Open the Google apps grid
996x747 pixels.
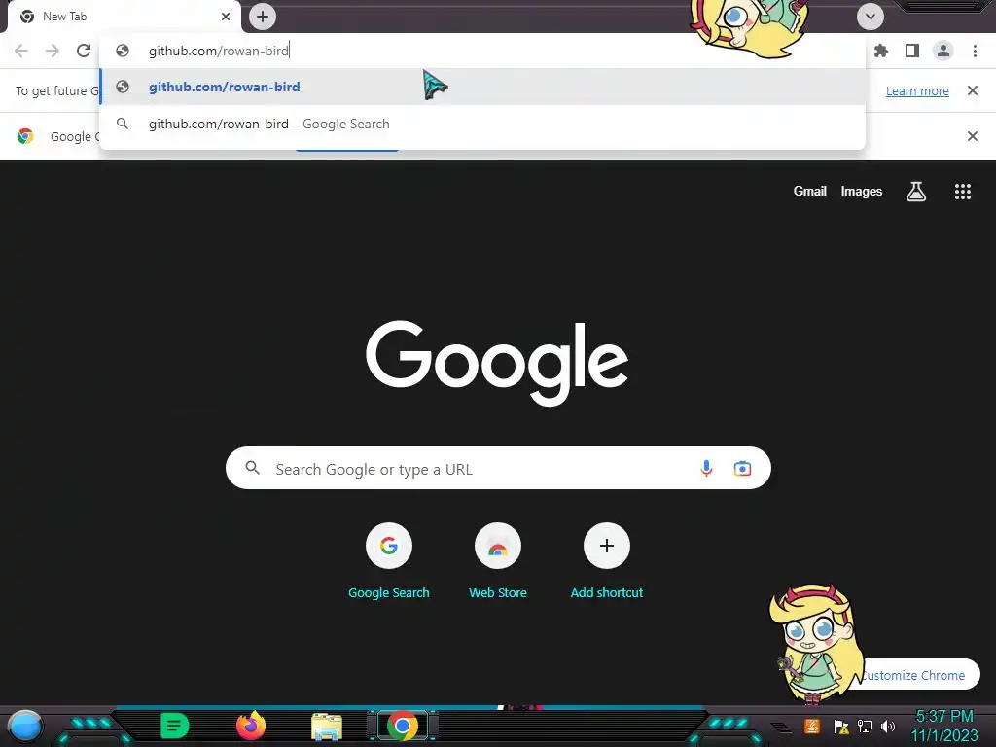click(x=962, y=192)
